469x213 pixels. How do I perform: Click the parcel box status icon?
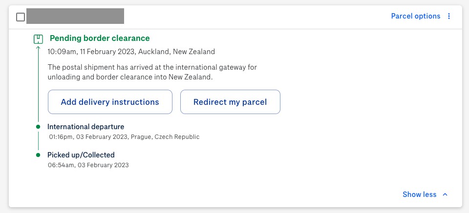click(x=38, y=39)
